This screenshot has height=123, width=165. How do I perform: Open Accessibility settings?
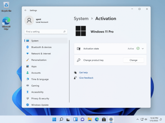point(46,92)
